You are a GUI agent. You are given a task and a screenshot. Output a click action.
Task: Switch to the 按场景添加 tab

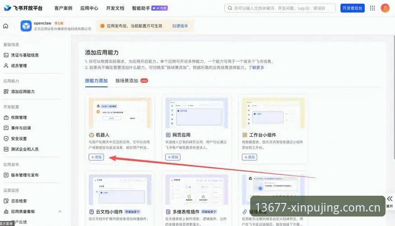[127, 81]
